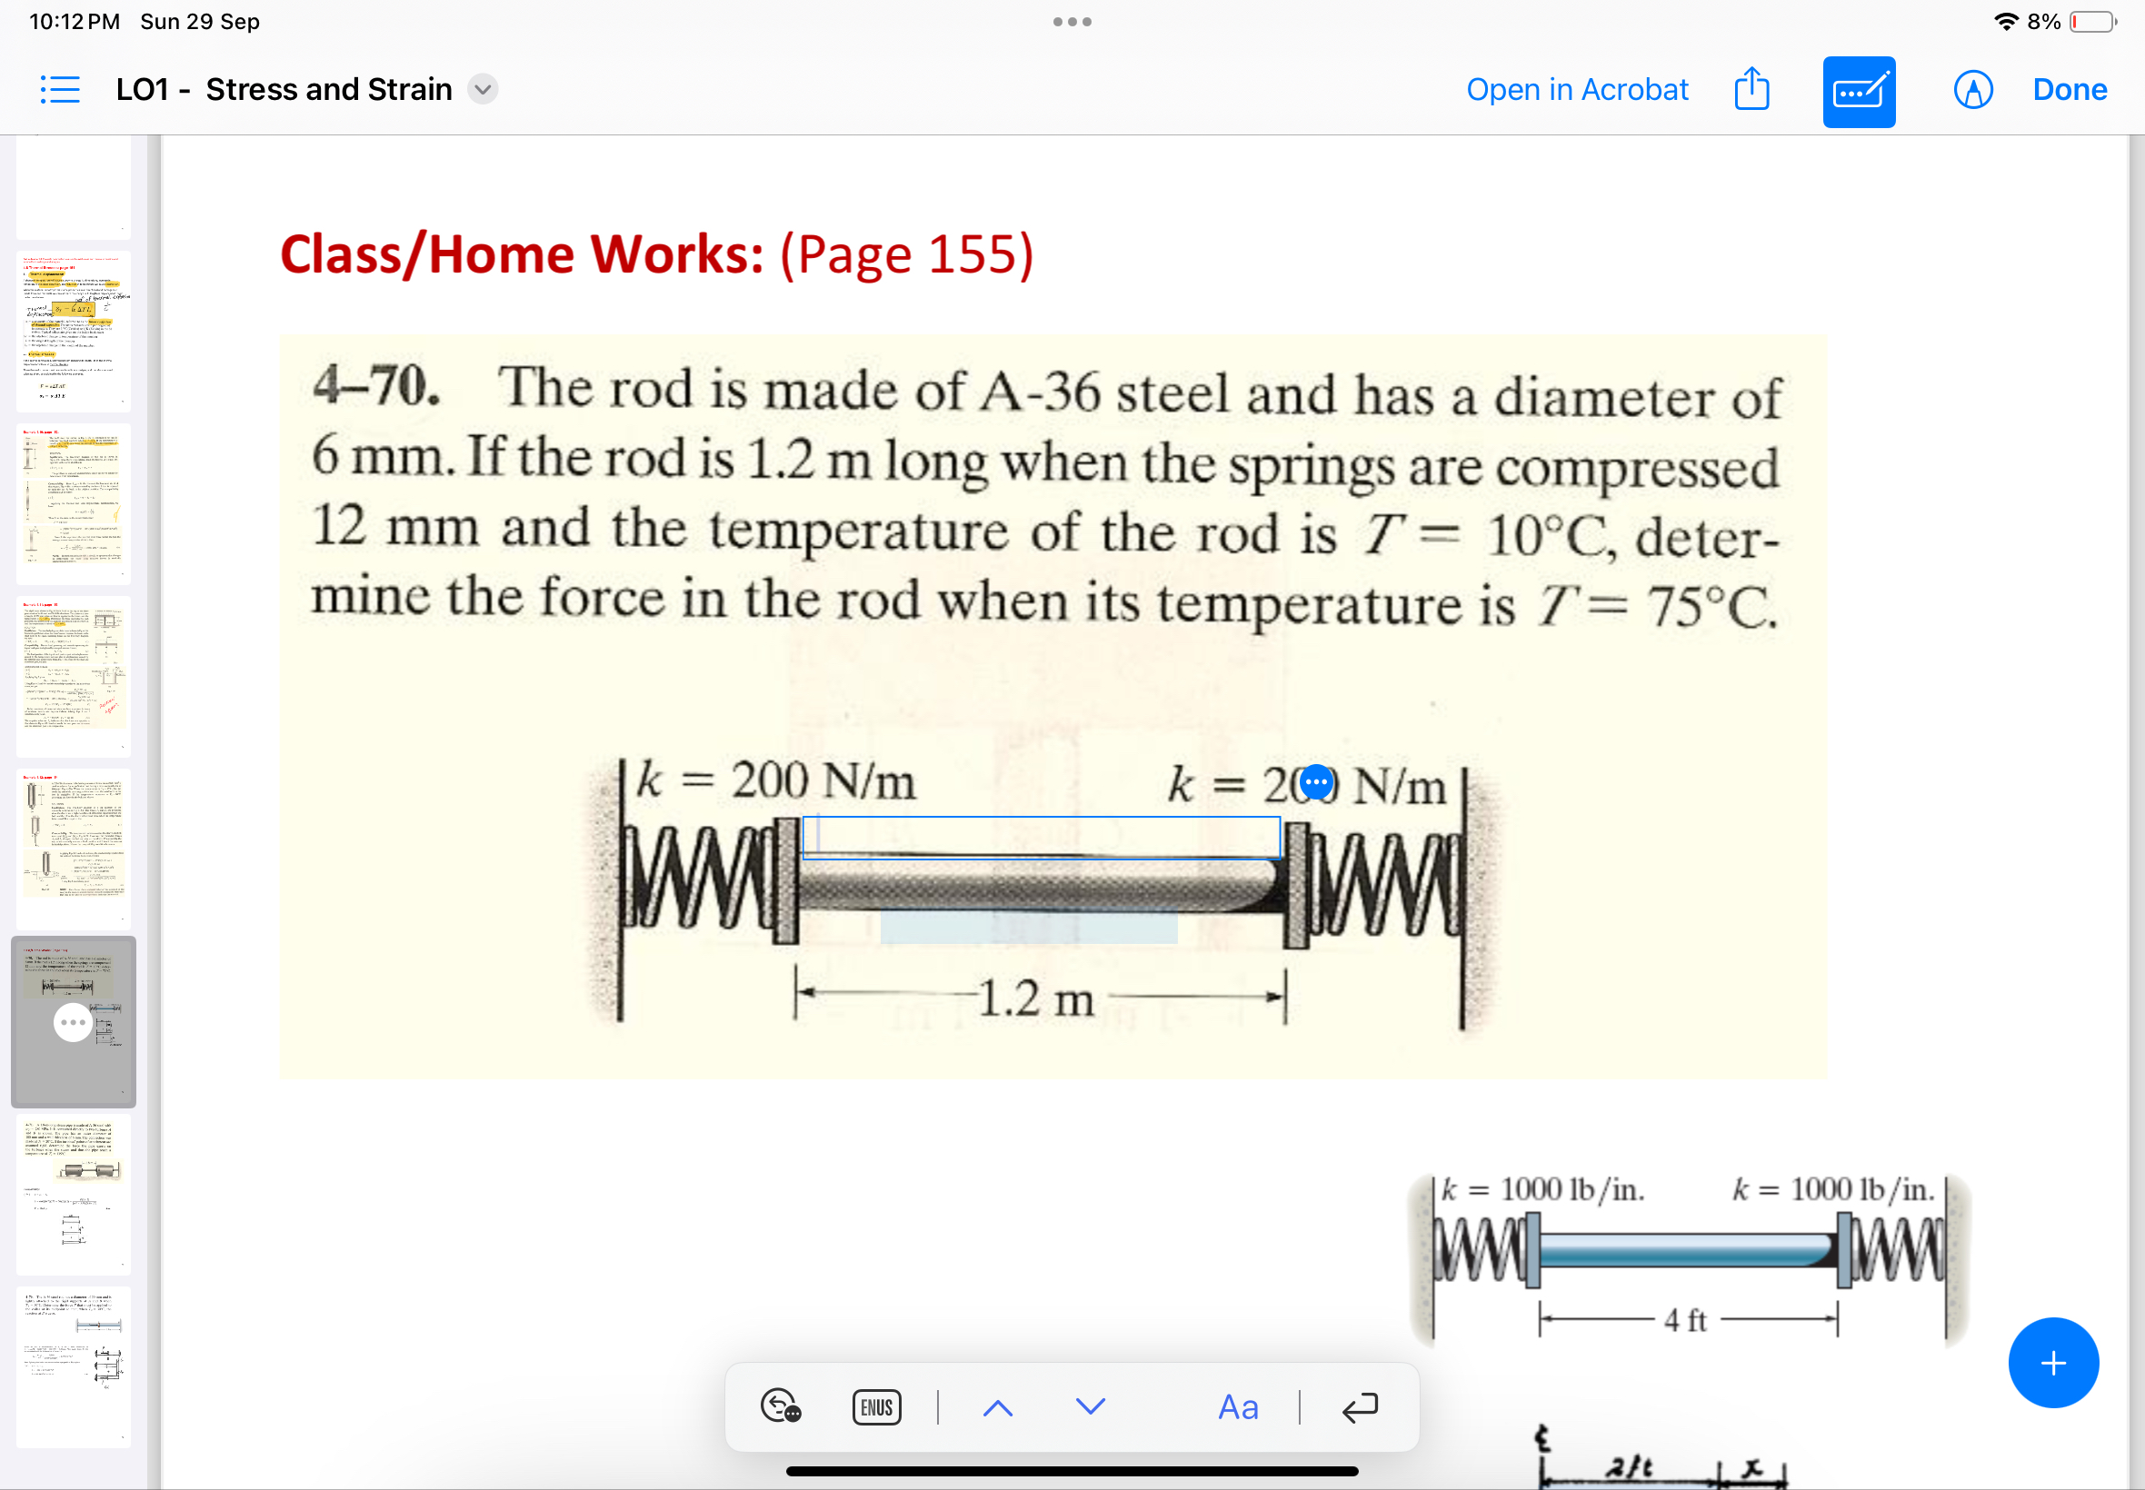Tap the blue text box options handle
The height and width of the screenshot is (1490, 2145).
pos(1316,781)
